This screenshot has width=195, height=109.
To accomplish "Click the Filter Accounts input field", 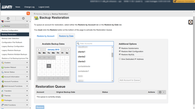I will (95, 44).
